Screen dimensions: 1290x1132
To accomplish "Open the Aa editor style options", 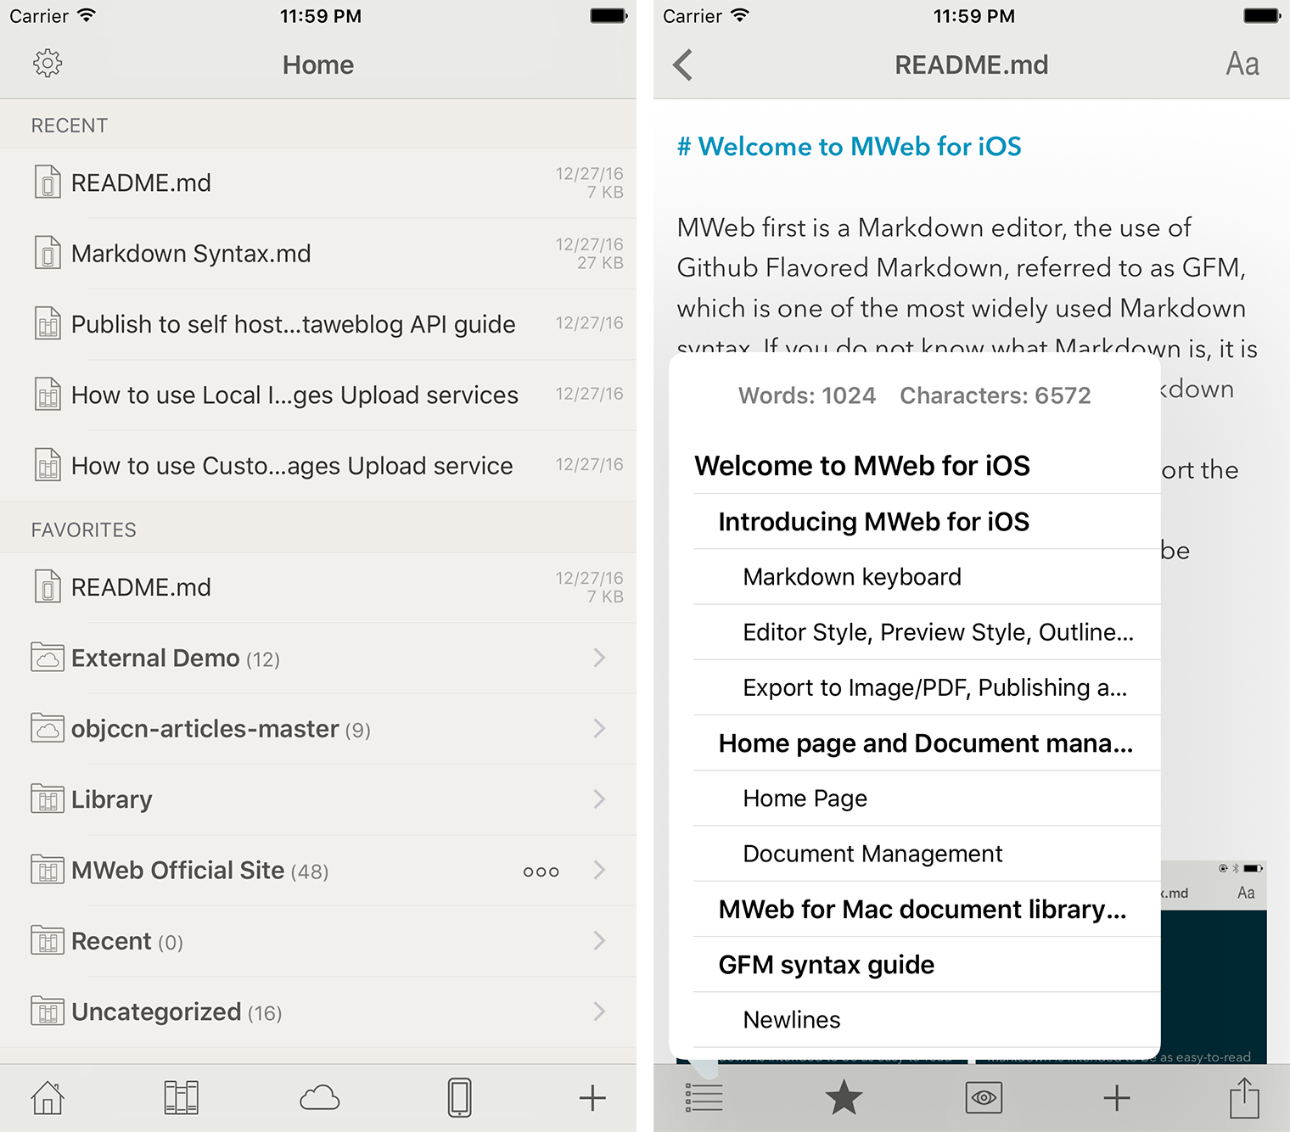I will pos(1242,64).
